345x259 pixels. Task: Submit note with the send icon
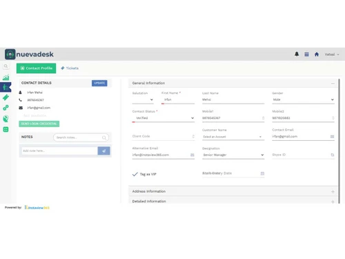(x=103, y=151)
